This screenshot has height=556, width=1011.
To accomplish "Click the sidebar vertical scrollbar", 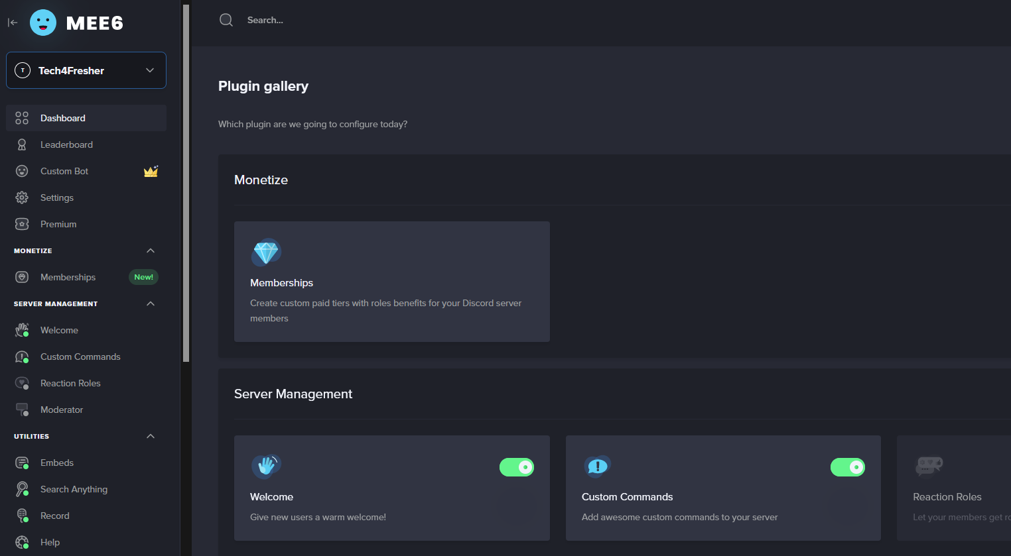I will point(186,184).
